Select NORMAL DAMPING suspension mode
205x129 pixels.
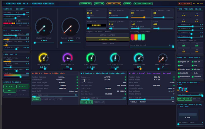(107, 35)
